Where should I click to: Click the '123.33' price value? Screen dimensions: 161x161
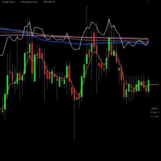(154, 109)
